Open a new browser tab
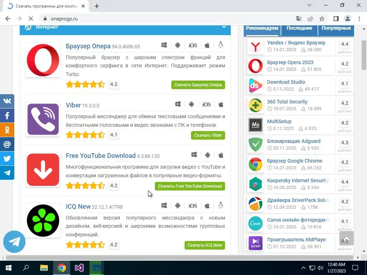Image resolution: width=367 pixels, height=275 pixels. pos(97,6)
